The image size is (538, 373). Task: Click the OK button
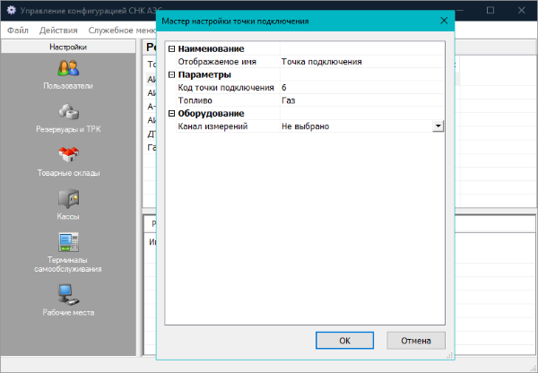tap(344, 341)
